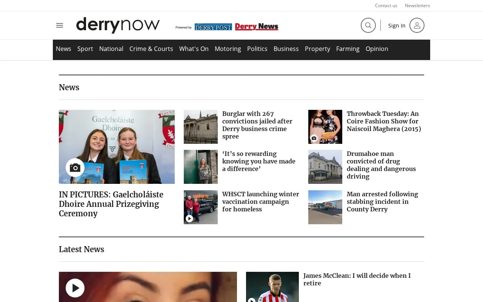Viewport: 483px width, 302px height.
Task: Click the courthouse thumbnail beside burglar story
Action: (201, 127)
